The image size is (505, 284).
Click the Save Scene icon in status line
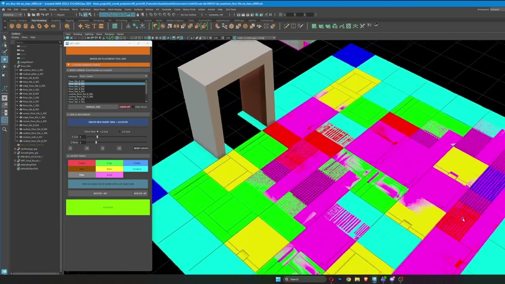tap(38, 15)
